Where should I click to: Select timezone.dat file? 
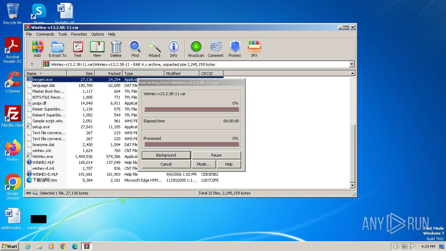point(44,145)
